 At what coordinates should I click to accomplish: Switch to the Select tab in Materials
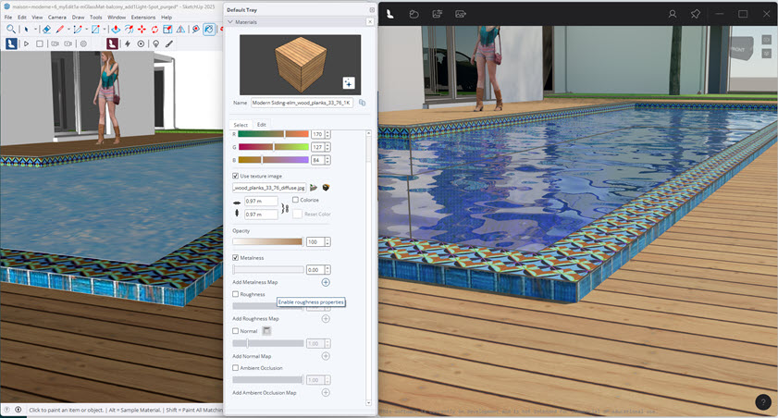coord(241,124)
